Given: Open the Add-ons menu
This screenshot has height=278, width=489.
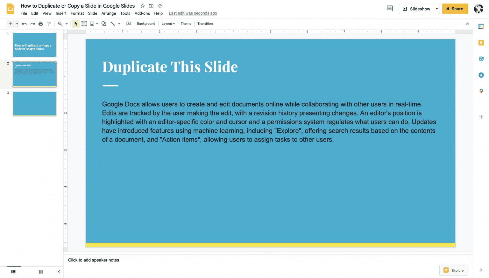Looking at the screenshot, I should click(142, 13).
